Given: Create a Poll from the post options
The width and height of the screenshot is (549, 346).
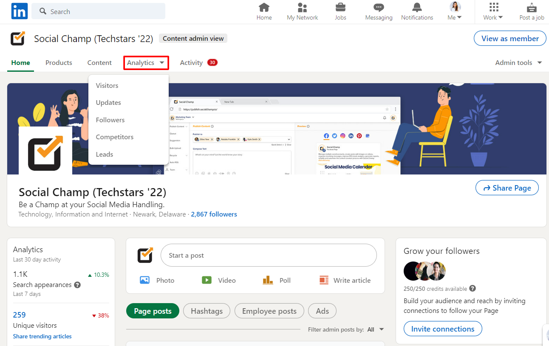Looking at the screenshot, I should tap(276, 280).
